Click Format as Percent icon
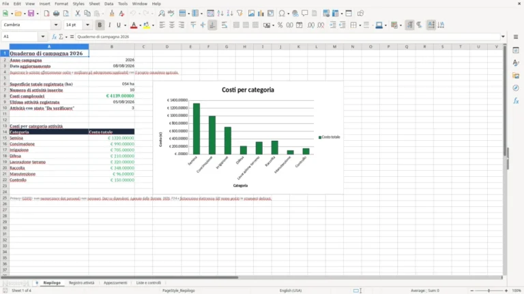 (x=280, y=25)
